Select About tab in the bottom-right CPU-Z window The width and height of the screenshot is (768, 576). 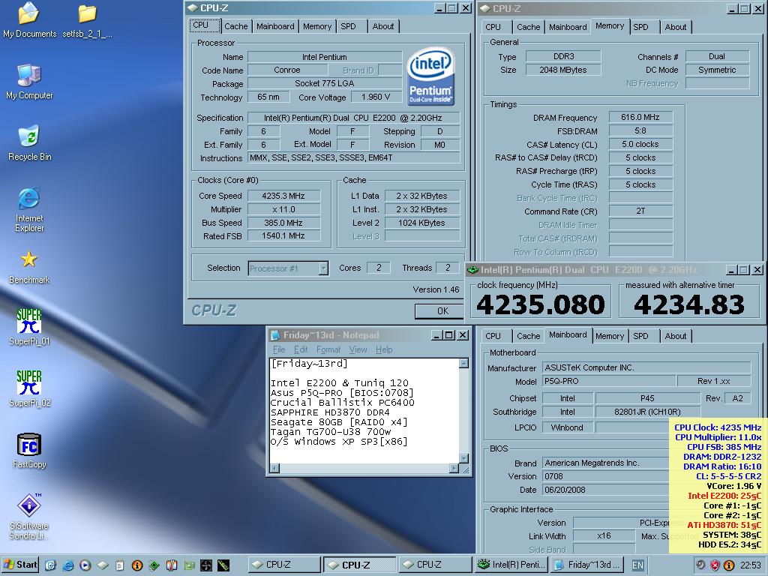[x=676, y=336]
